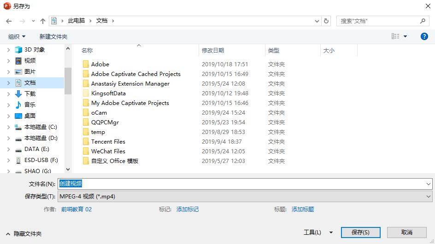Screen dimensions: 435x244
Task: Select 视频 in navigation pane
Action: pyautogui.click(x=29, y=61)
